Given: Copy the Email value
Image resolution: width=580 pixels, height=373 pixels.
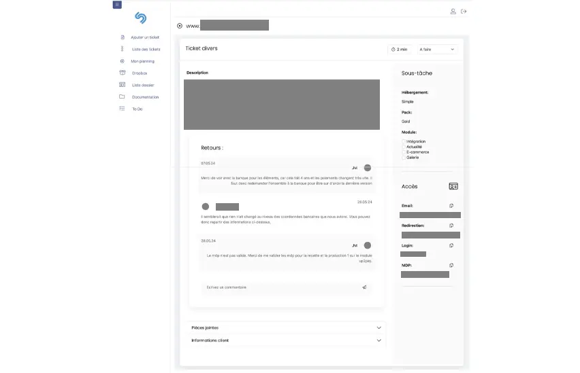Looking at the screenshot, I should click(451, 206).
